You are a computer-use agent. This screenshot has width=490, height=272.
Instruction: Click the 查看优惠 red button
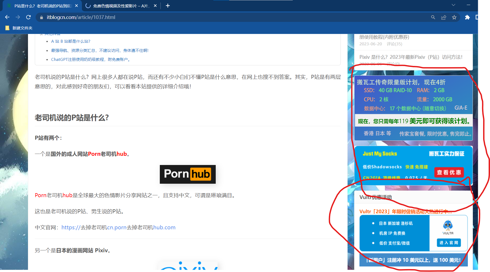tap(449, 172)
